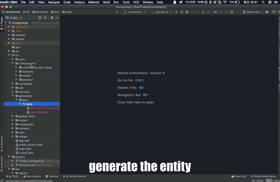The height and width of the screenshot is (182, 280).
Task: Click Git commit green checkmark
Action: click(226, 12)
